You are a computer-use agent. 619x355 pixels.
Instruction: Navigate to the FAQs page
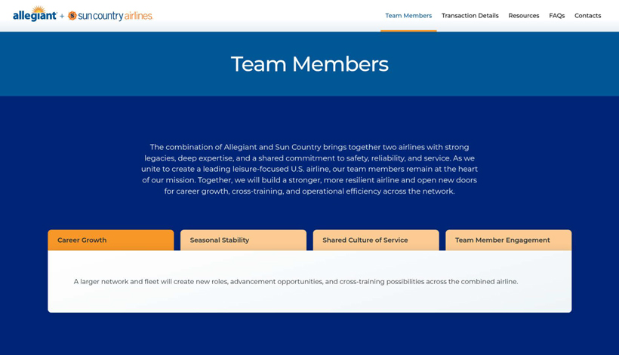coord(556,16)
